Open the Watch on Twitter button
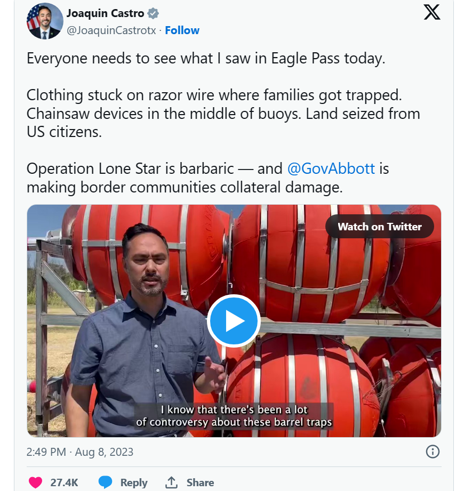Viewport: 472px width, 491px height. [380, 227]
